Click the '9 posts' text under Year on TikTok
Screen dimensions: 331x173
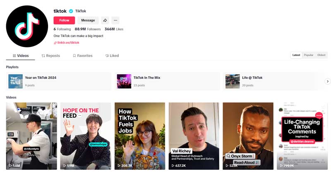(30, 85)
